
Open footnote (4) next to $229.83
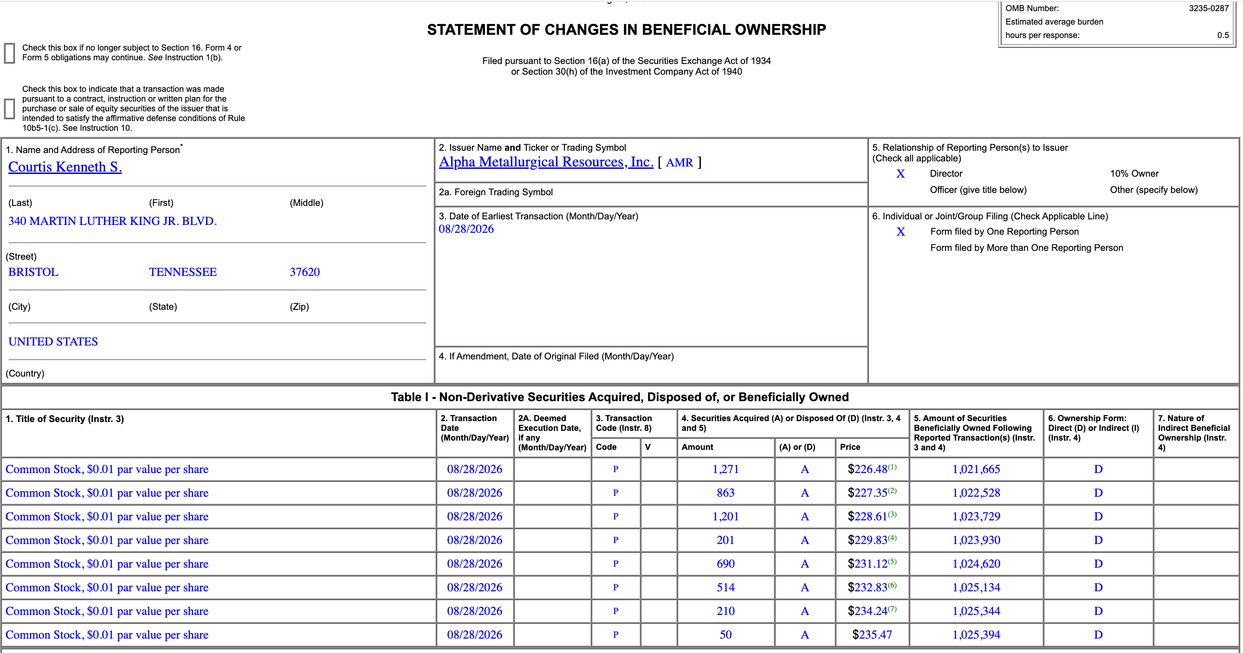click(x=892, y=538)
